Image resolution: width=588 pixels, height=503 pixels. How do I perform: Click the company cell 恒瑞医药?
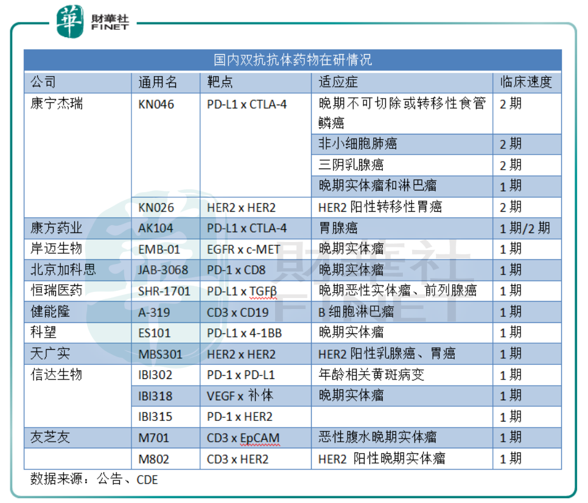[56, 291]
